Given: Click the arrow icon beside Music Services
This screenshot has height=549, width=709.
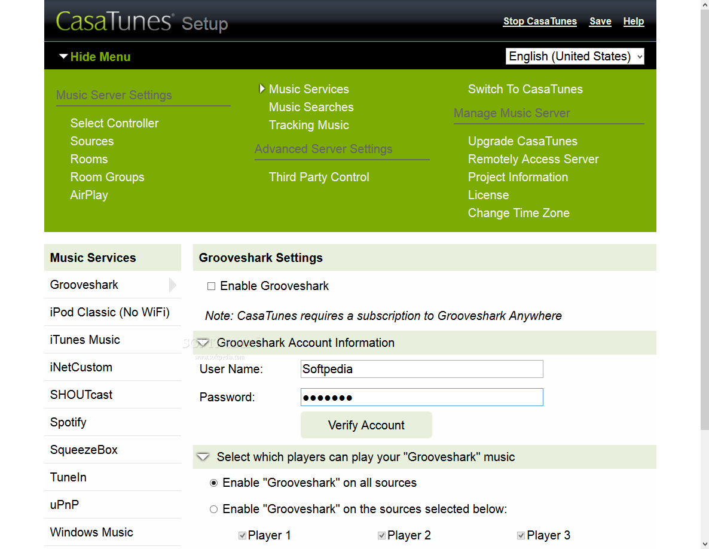Looking at the screenshot, I should pyautogui.click(x=262, y=89).
